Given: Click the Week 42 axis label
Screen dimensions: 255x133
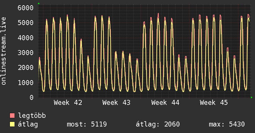Looking at the screenshot, I should pos(68,102).
